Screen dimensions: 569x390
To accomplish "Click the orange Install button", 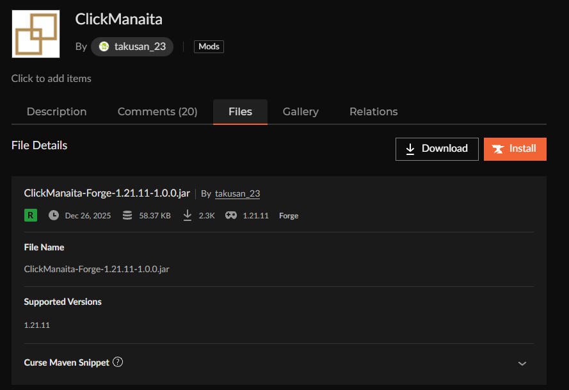I will (x=515, y=149).
